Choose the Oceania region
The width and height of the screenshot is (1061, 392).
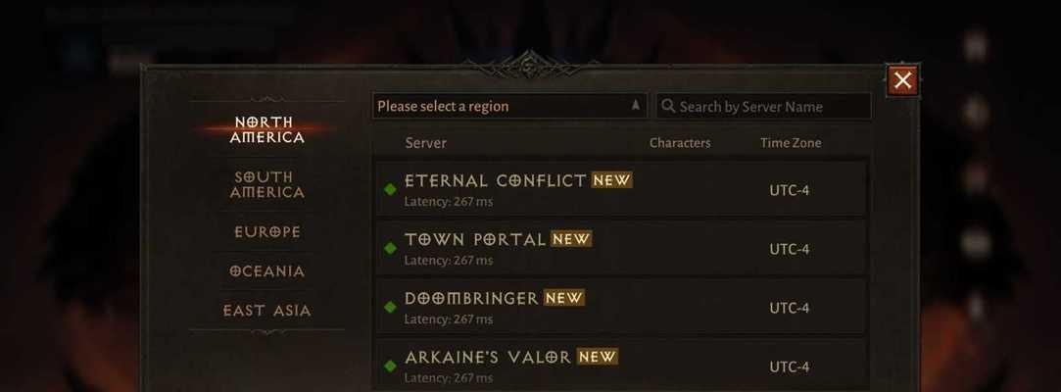[x=267, y=270]
